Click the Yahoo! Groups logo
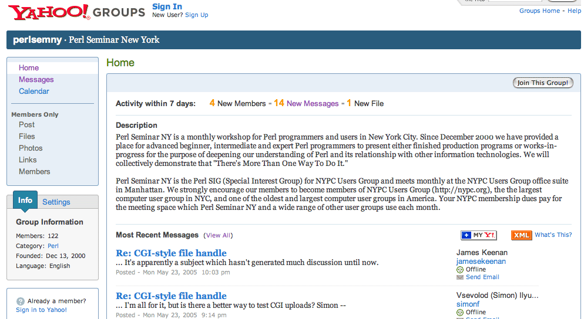Image resolution: width=584 pixels, height=319 pixels. [x=76, y=12]
